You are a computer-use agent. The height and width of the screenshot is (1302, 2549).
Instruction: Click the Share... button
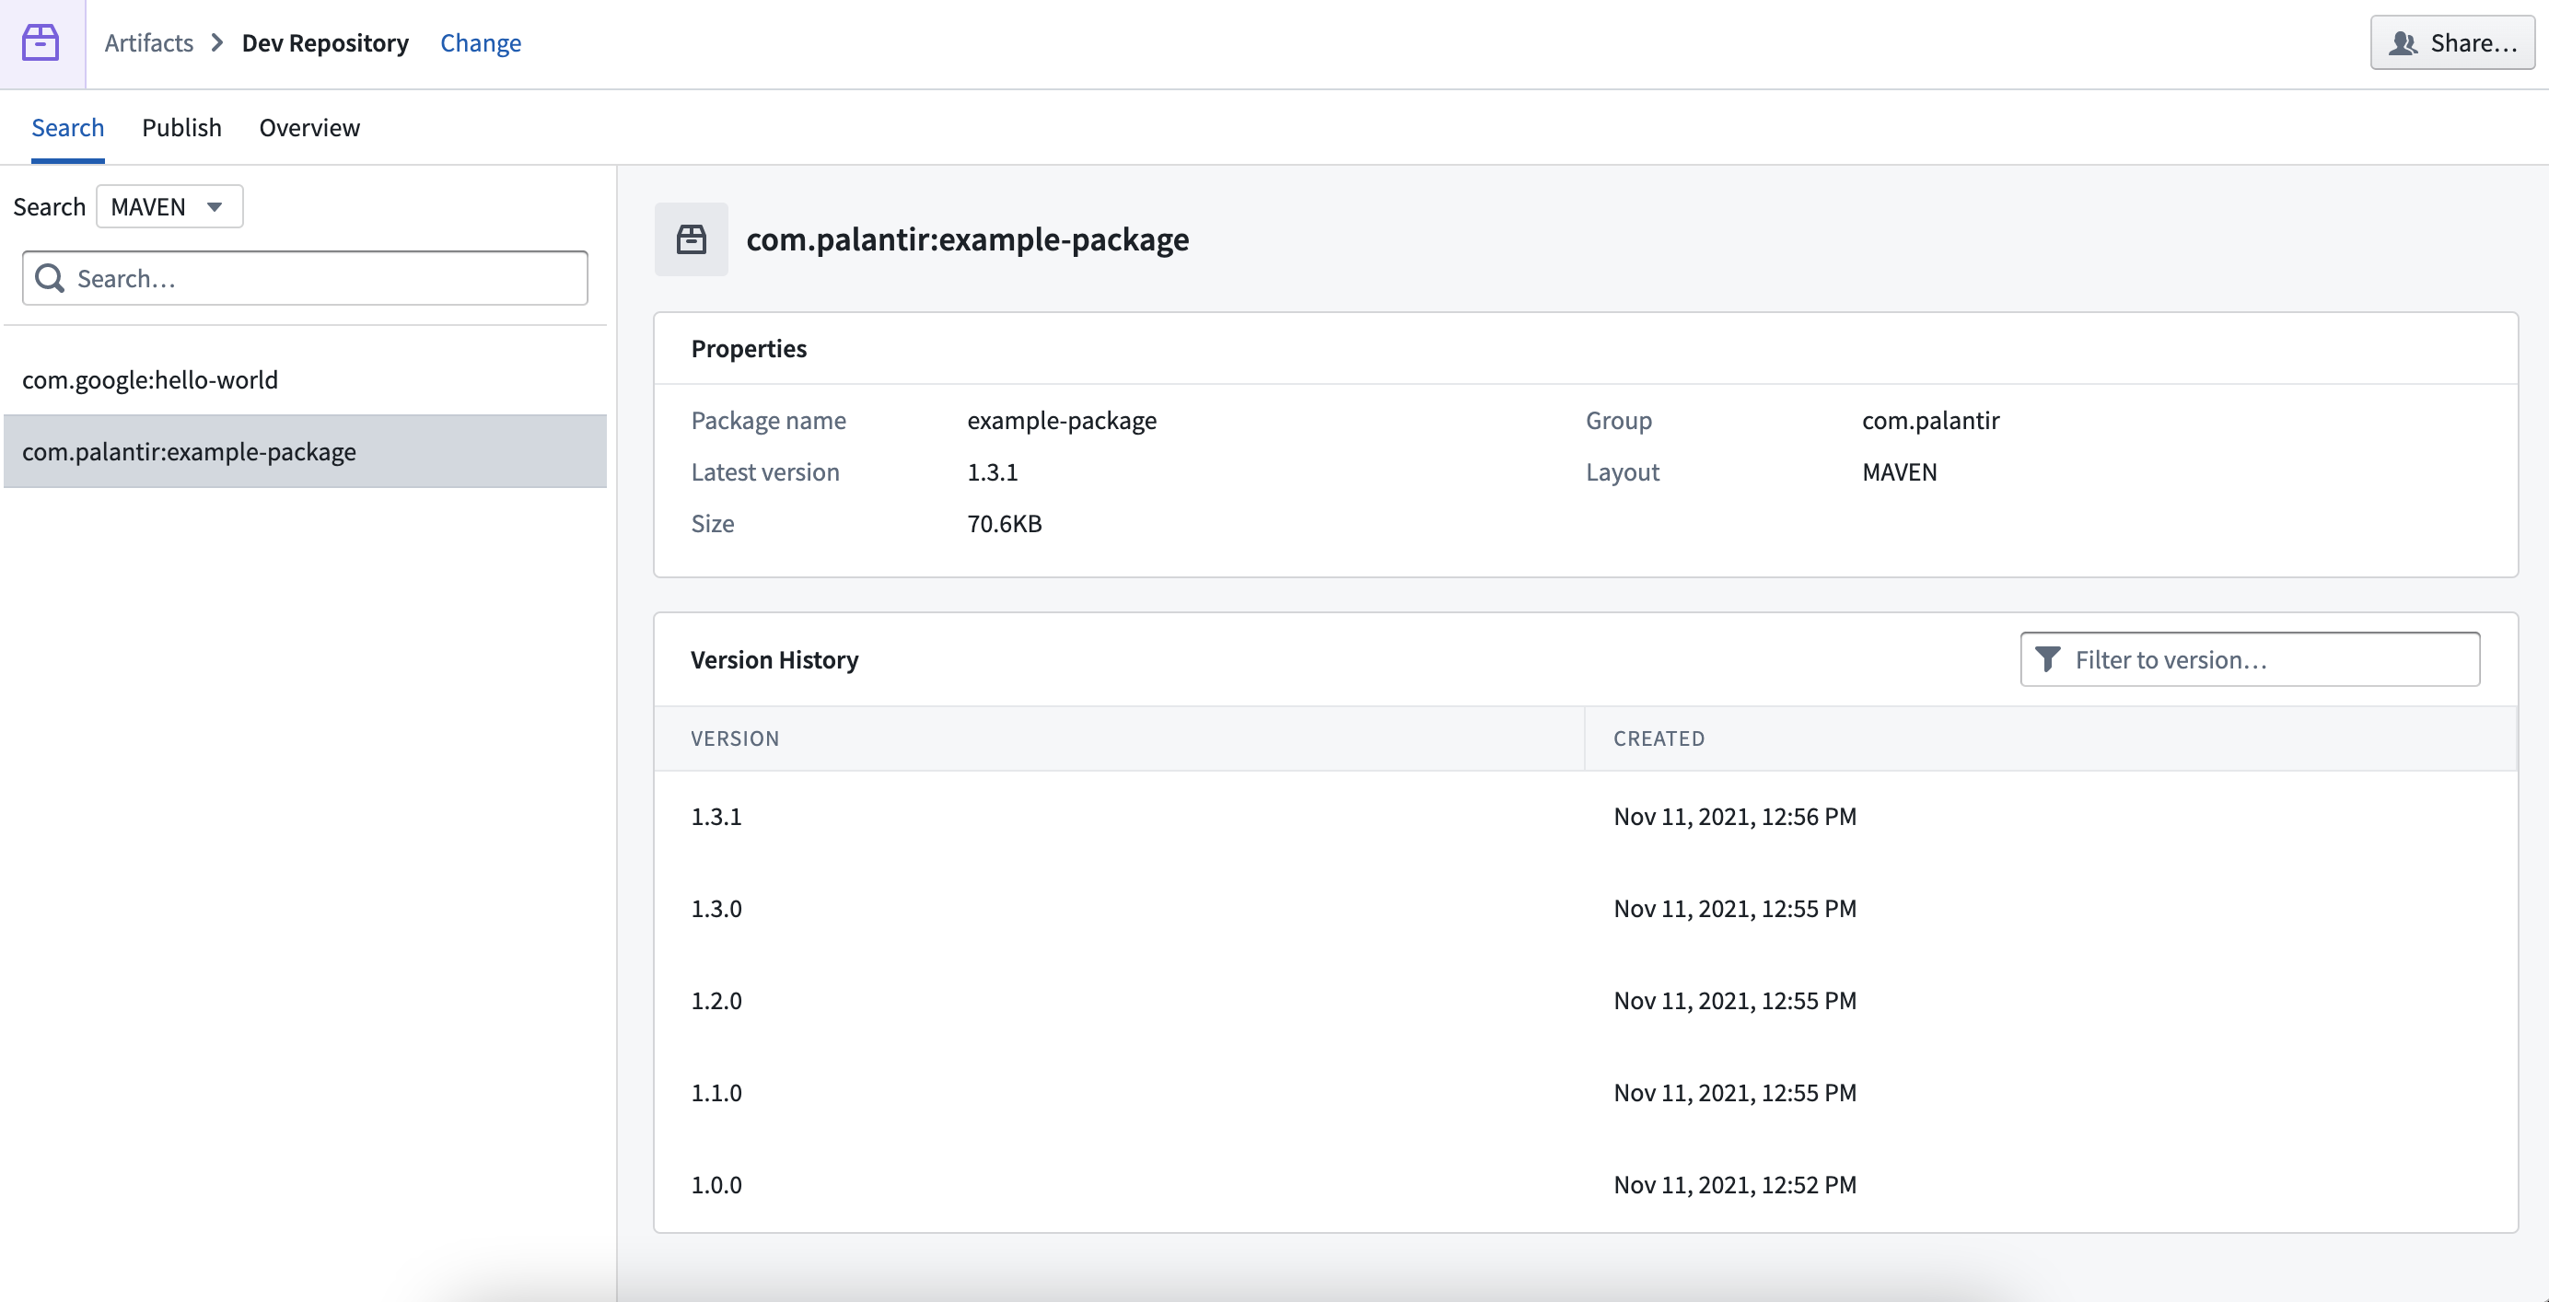pyautogui.click(x=2452, y=43)
